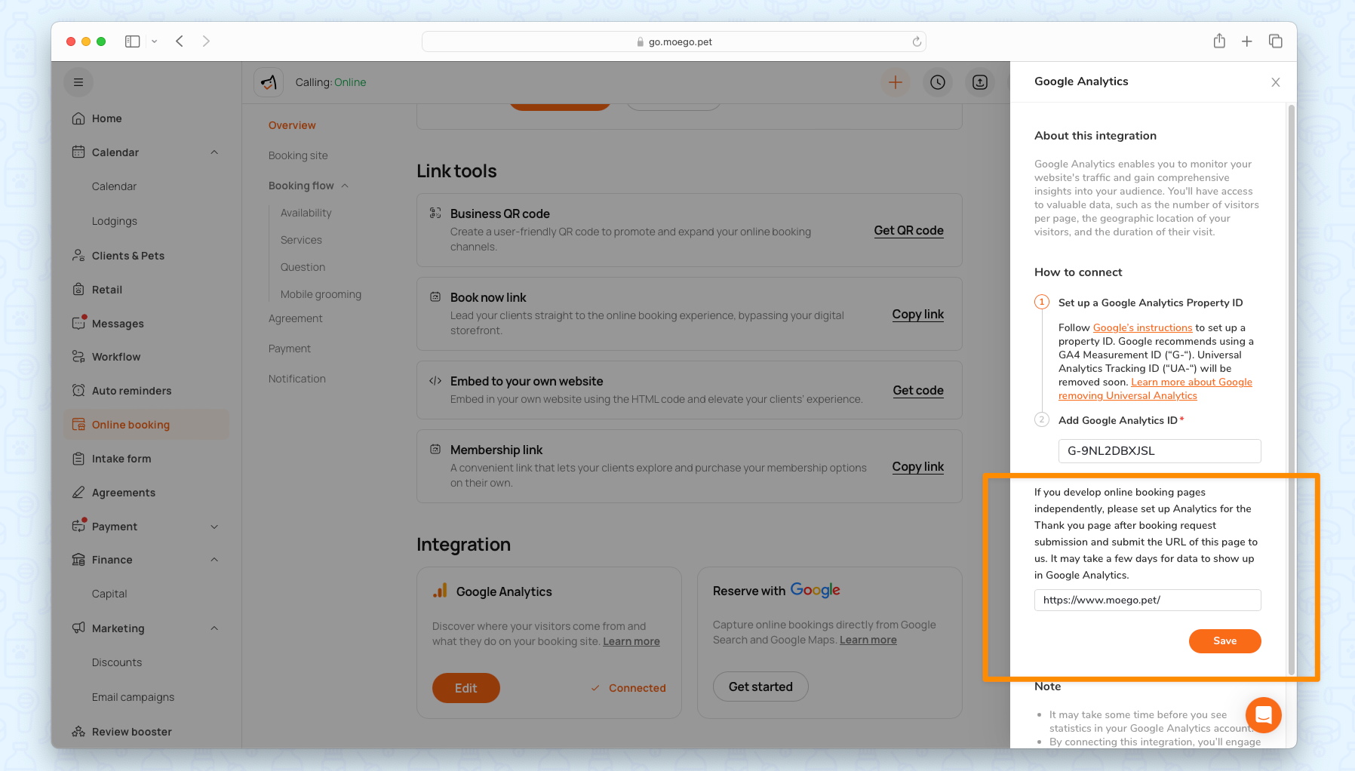Click the Workflow sidebar icon
Screen dimensions: 1355x771
[x=78, y=357]
